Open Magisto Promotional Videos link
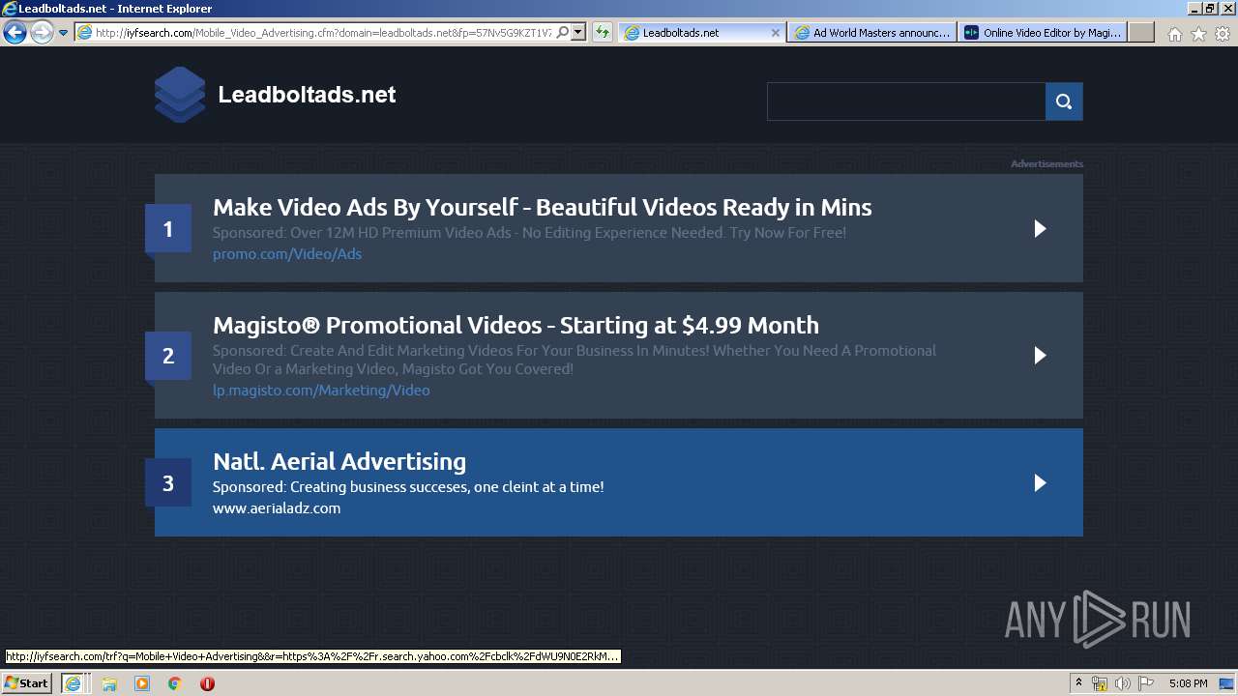 tap(516, 326)
